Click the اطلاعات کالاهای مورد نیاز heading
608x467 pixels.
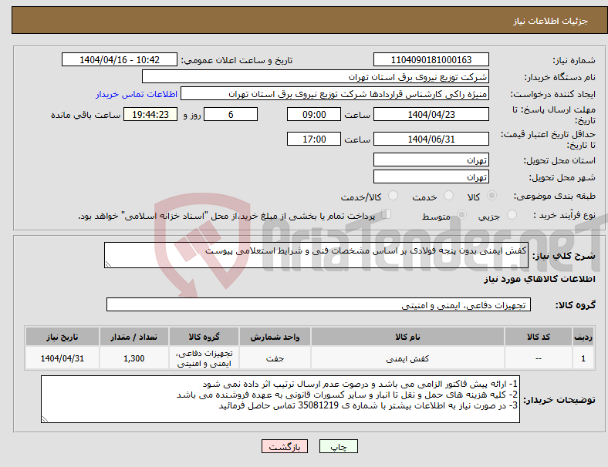point(539,279)
